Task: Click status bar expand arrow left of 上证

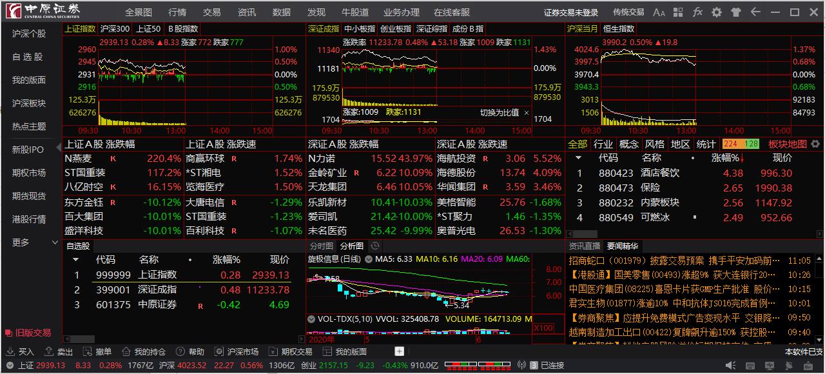Action: point(8,365)
